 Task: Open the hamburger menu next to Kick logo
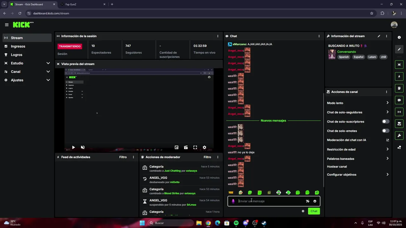click(7, 25)
